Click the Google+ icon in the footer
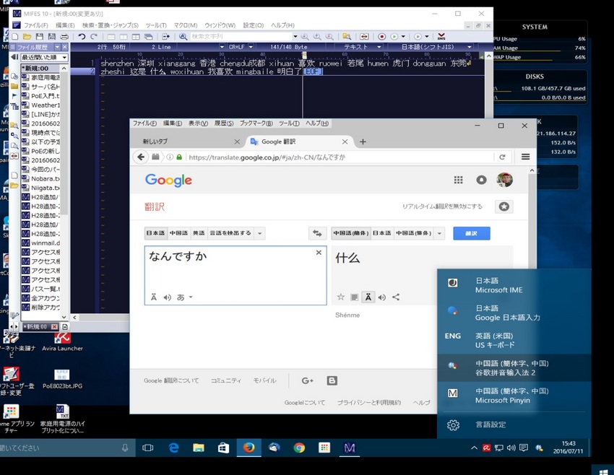The image size is (614, 475). point(308,380)
